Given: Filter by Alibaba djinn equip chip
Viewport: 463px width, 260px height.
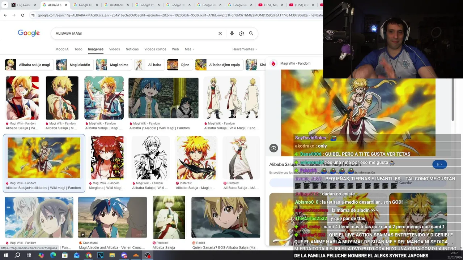Looking at the screenshot, I should [x=219, y=65].
